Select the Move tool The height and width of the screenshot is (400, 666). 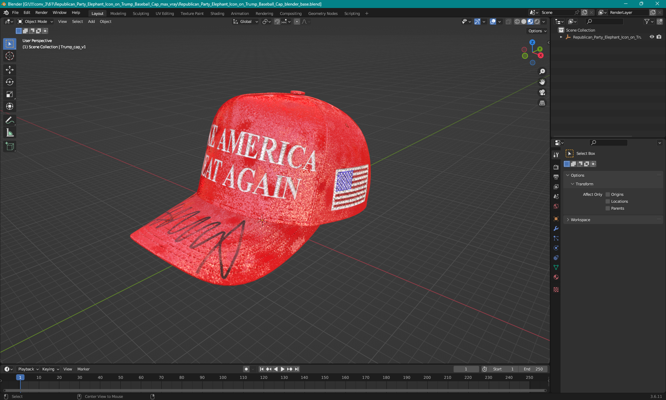pos(10,70)
